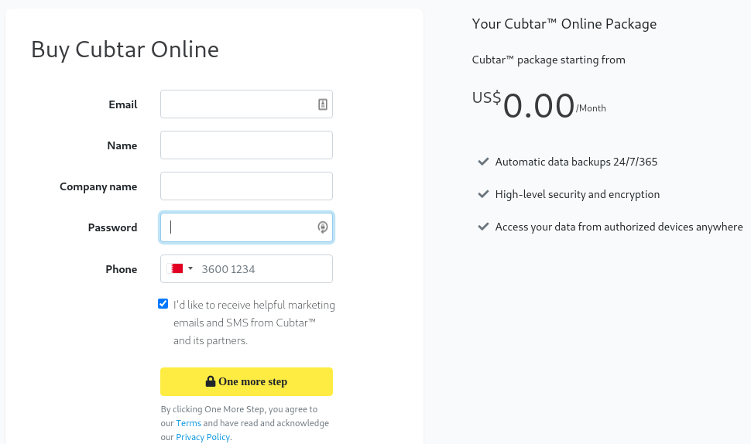This screenshot has height=444, width=751.
Task: Click the Buy Cubtar Online heading
Action: pos(125,50)
